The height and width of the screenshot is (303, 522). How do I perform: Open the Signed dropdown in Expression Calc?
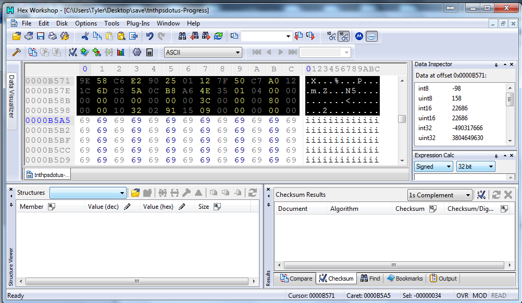(433, 167)
